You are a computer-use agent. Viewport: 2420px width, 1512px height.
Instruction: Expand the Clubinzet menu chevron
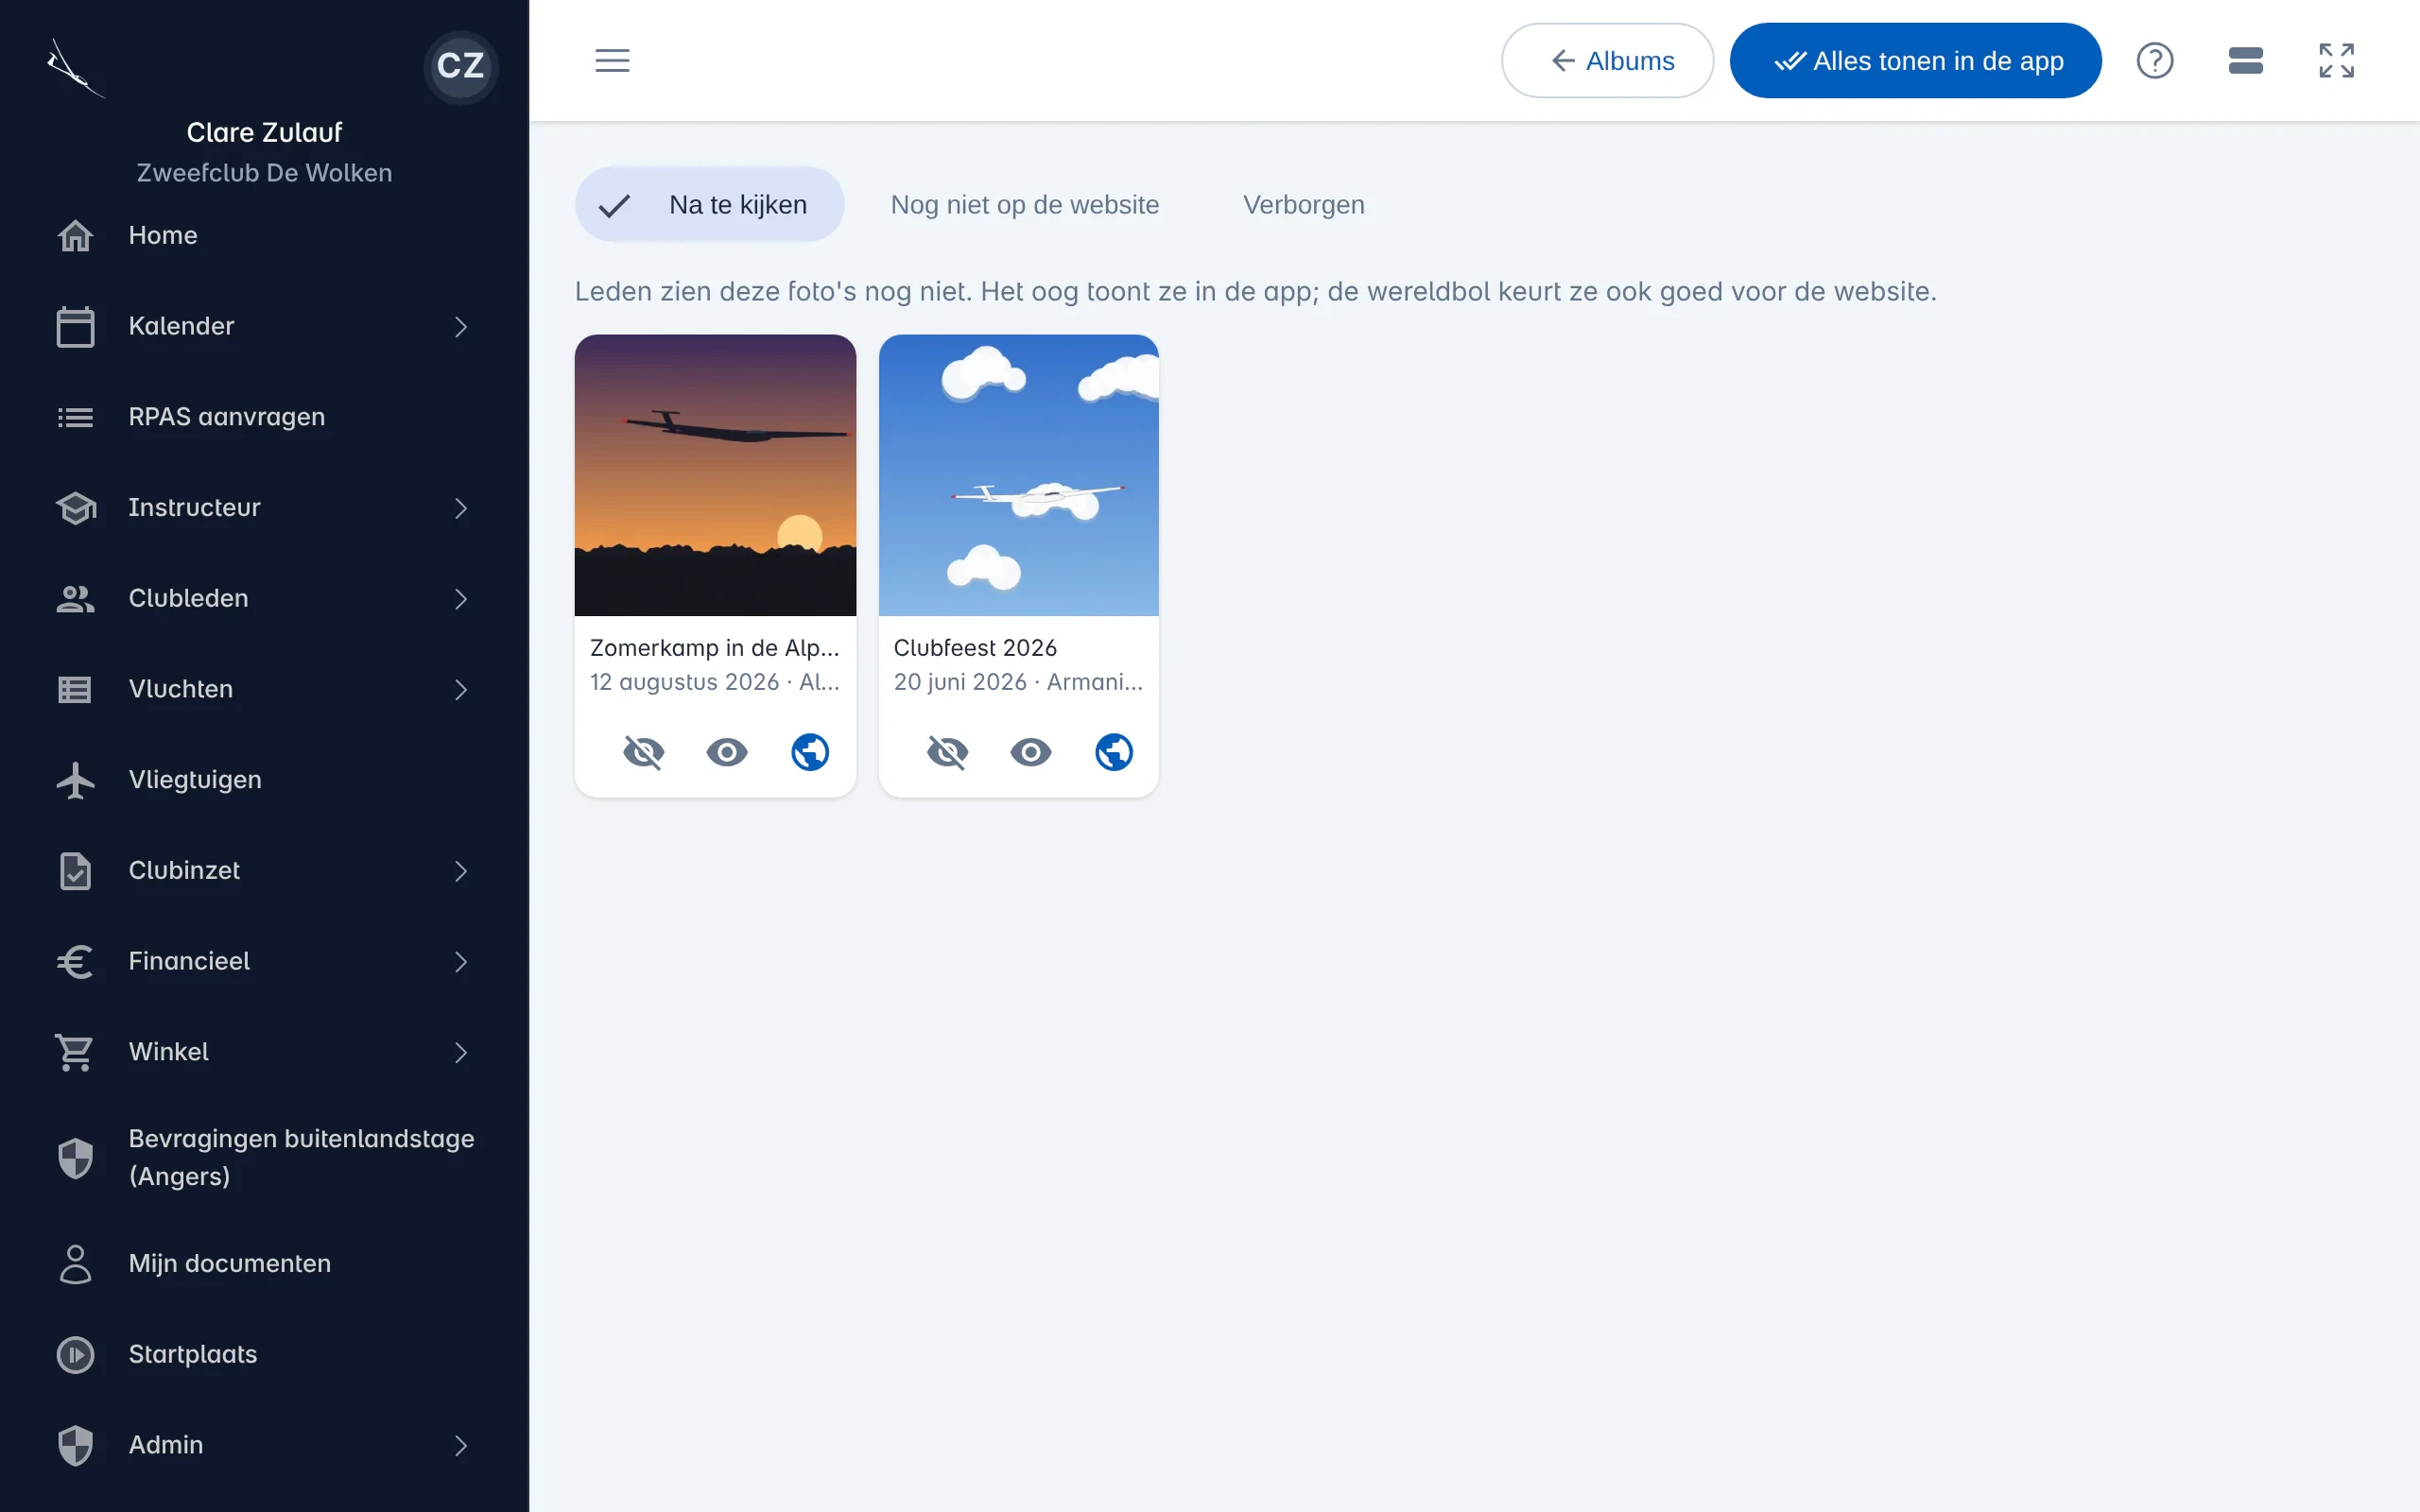(461, 871)
